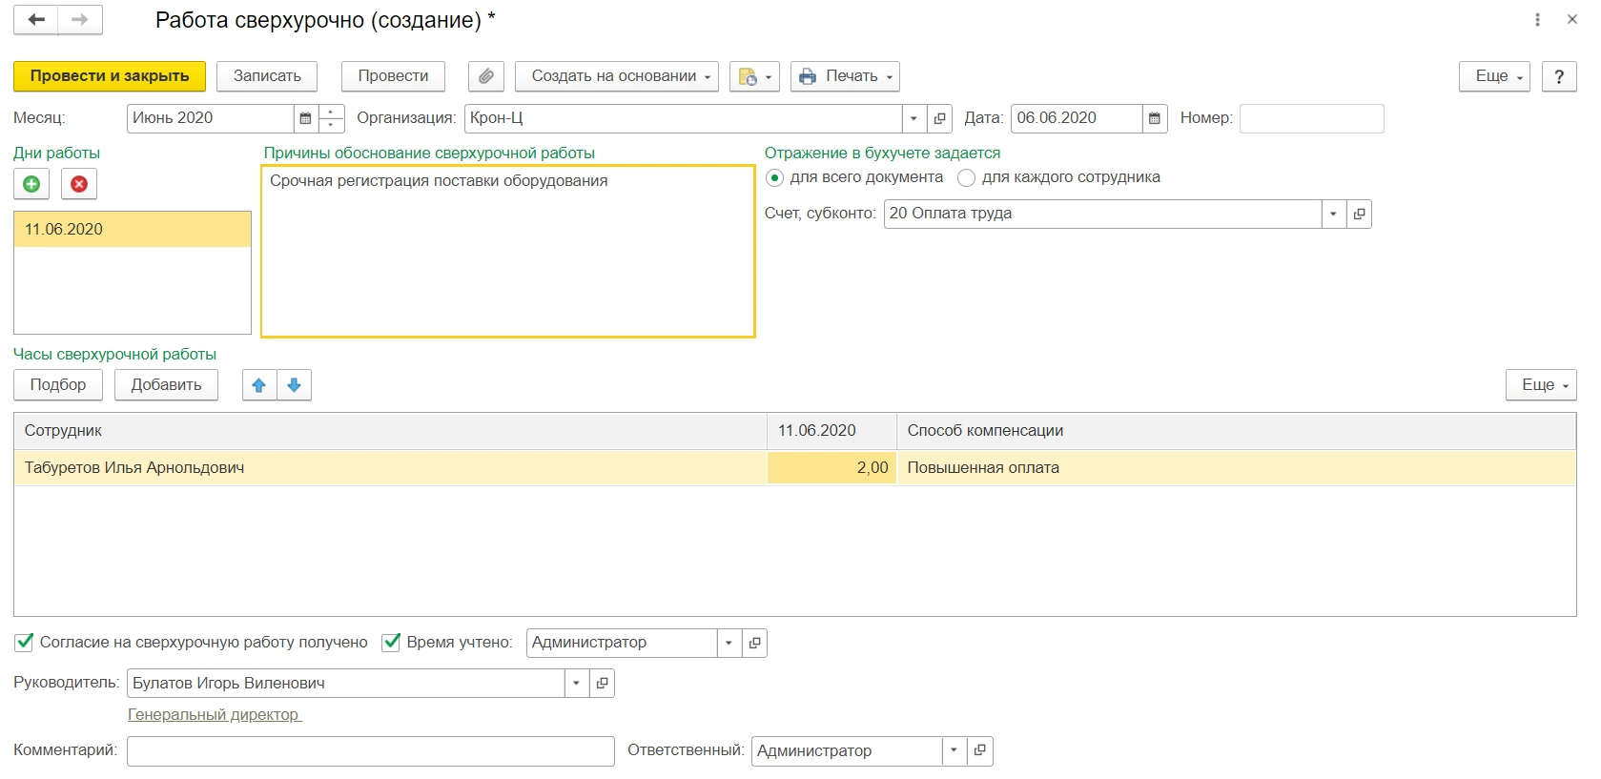Click "Провести и закрыть" button
The width and height of the screenshot is (1601, 779).
pyautogui.click(x=110, y=76)
